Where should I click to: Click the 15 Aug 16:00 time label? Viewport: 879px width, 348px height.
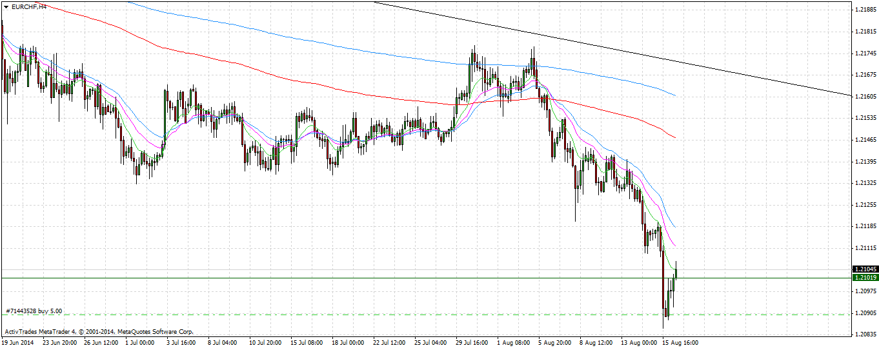coord(679,342)
